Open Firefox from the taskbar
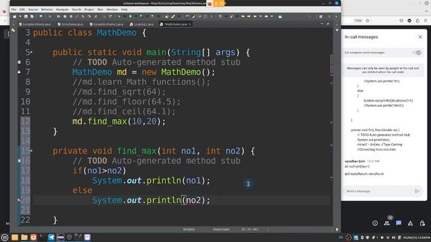The image size is (431, 242). [x=33, y=237]
